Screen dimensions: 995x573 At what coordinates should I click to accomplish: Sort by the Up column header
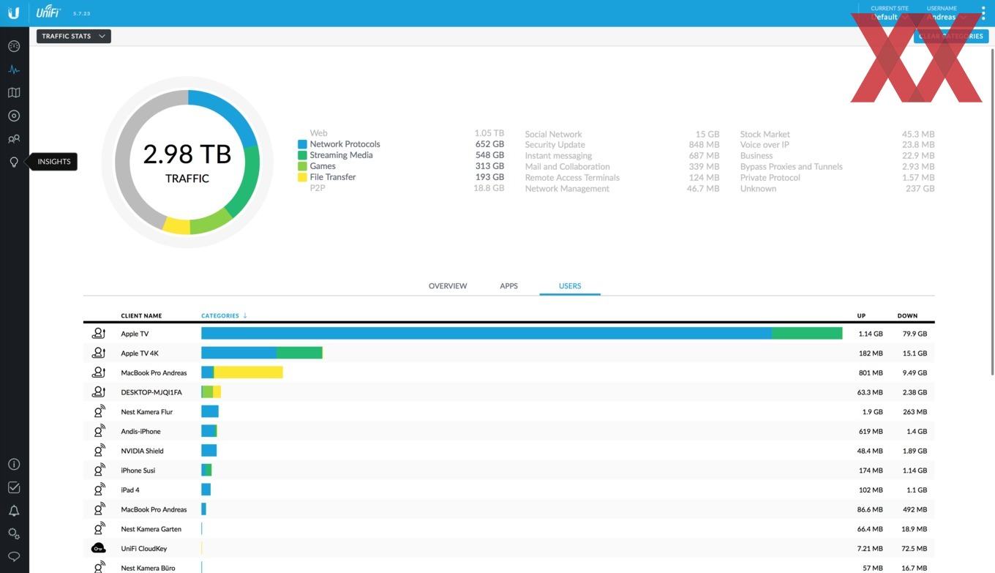pyautogui.click(x=861, y=316)
